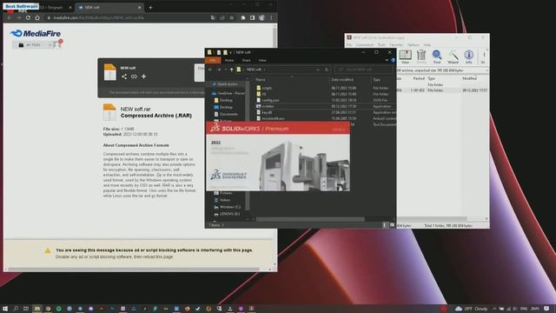Image resolution: width=556 pixels, height=313 pixels.
Task: Open the browser extensions puzzle icon
Action: pos(243,17)
